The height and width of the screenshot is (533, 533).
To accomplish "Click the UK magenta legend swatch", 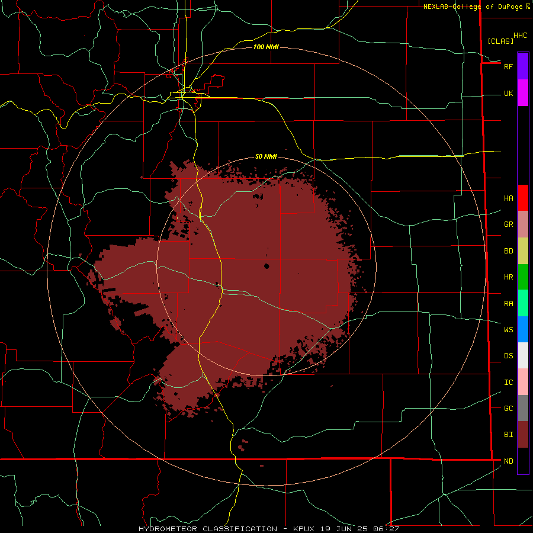I will pyautogui.click(x=523, y=93).
